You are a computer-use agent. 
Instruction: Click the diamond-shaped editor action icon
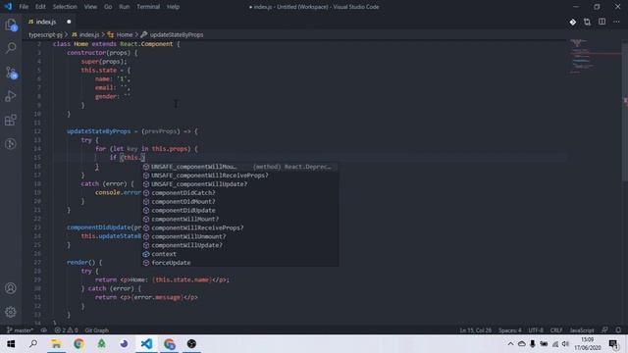(x=573, y=22)
